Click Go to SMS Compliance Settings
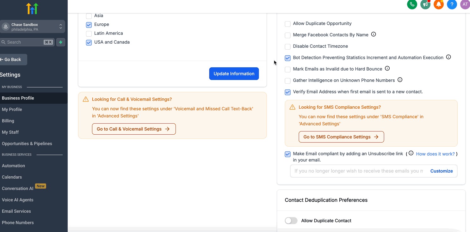The width and height of the screenshot is (470, 232). [341, 137]
